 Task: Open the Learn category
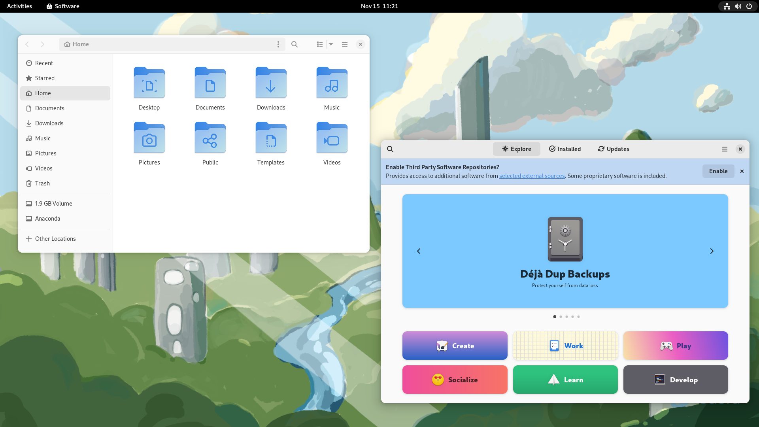click(x=565, y=380)
